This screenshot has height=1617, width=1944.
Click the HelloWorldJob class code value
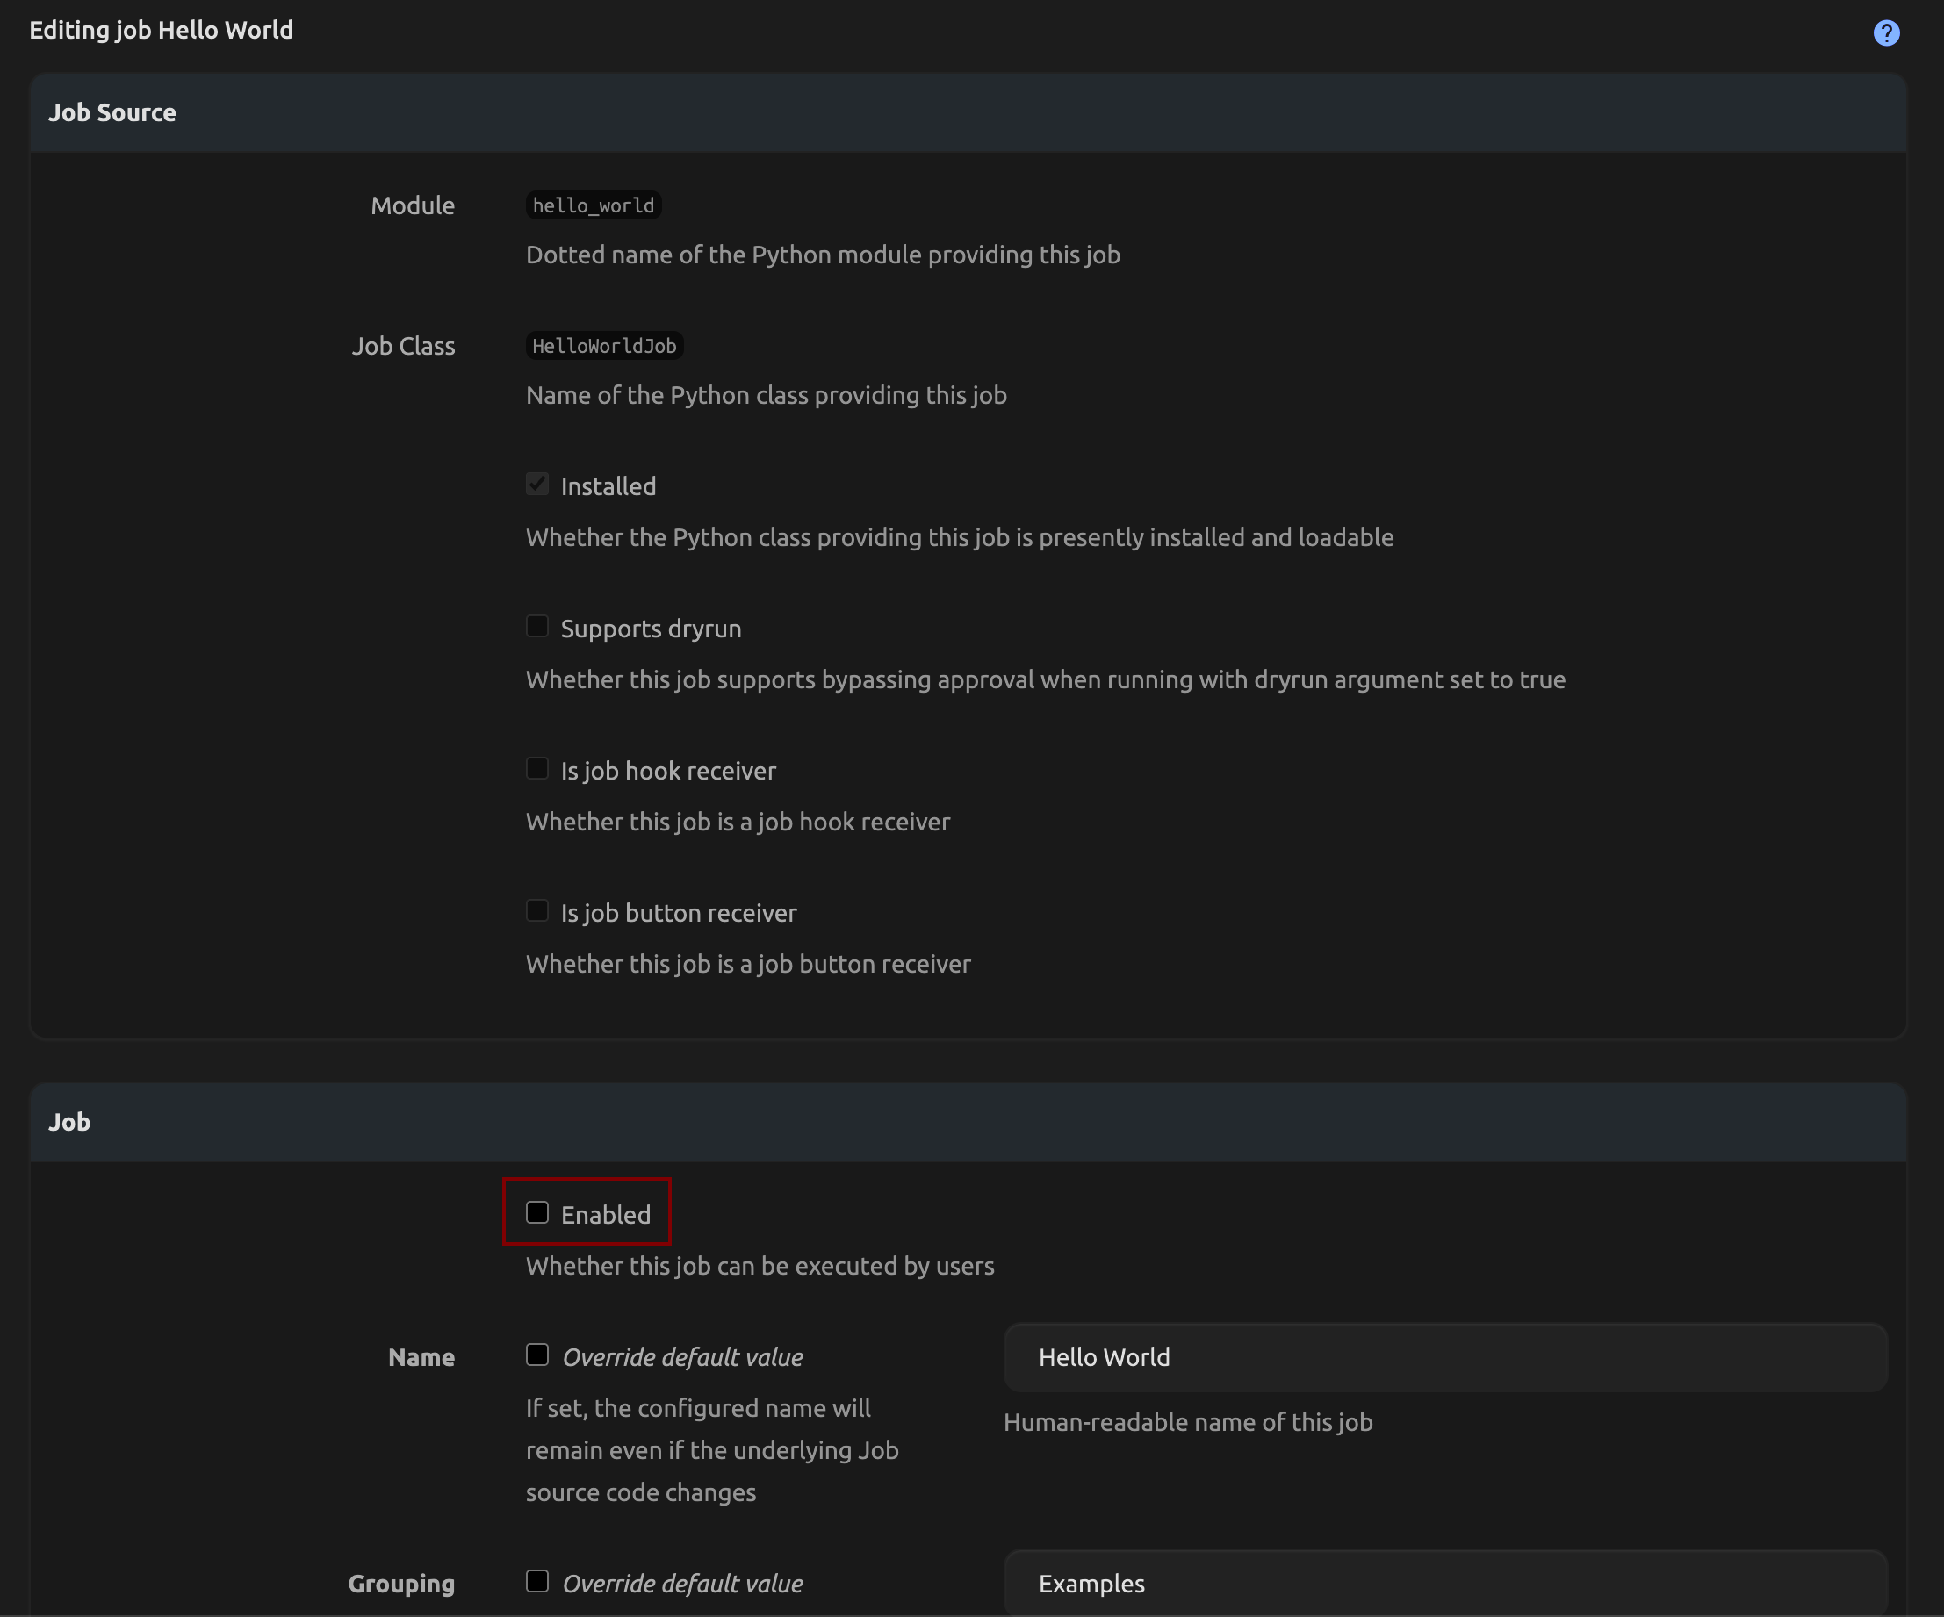[x=604, y=346]
